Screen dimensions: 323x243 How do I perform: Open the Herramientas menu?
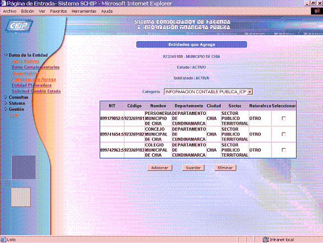(84, 11)
